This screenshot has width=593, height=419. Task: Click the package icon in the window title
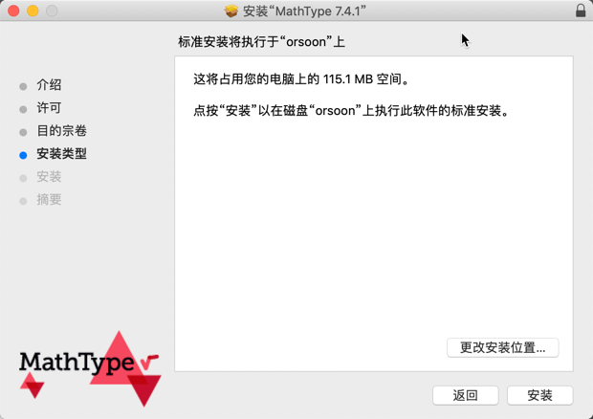tap(231, 11)
